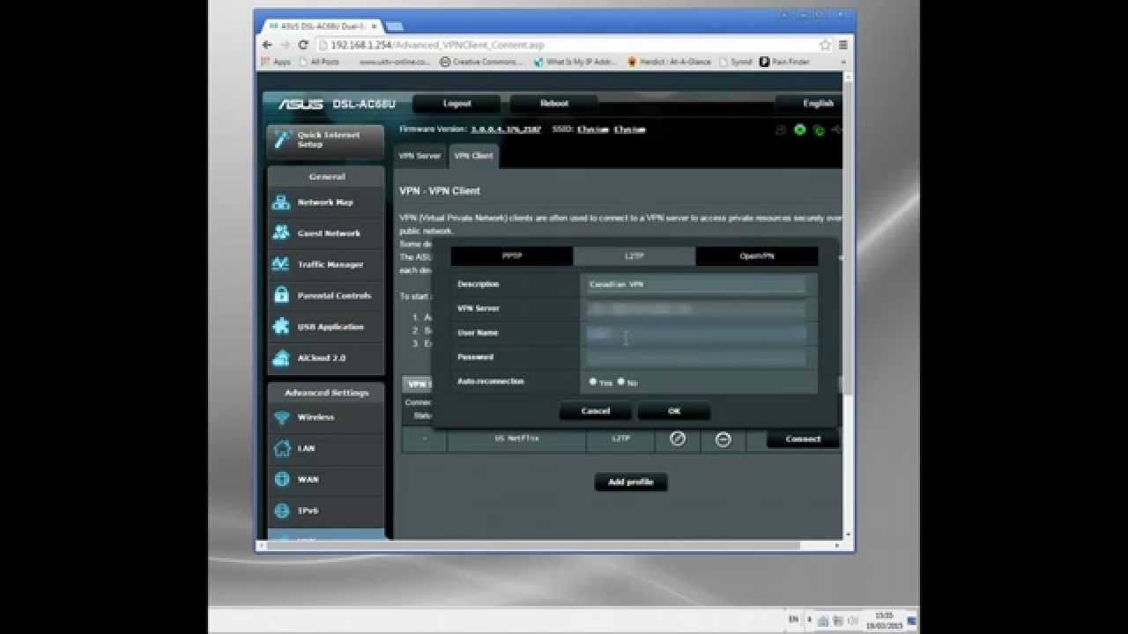The image size is (1128, 634).
Task: Set Auto-reconnection to No
Action: [x=621, y=382]
